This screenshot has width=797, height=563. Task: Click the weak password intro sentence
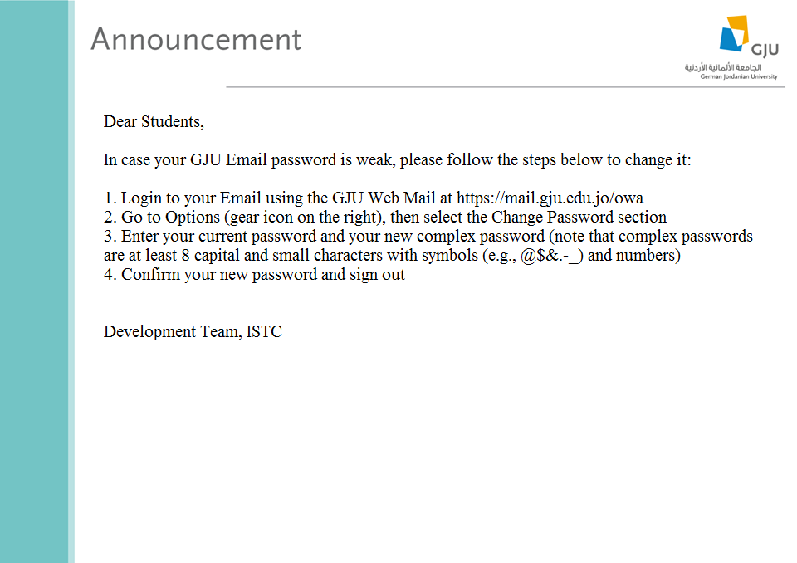pos(397,160)
